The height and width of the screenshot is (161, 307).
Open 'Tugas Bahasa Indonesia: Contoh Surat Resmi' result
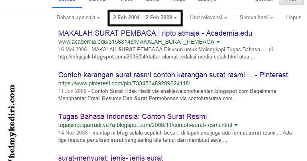(x=132, y=117)
